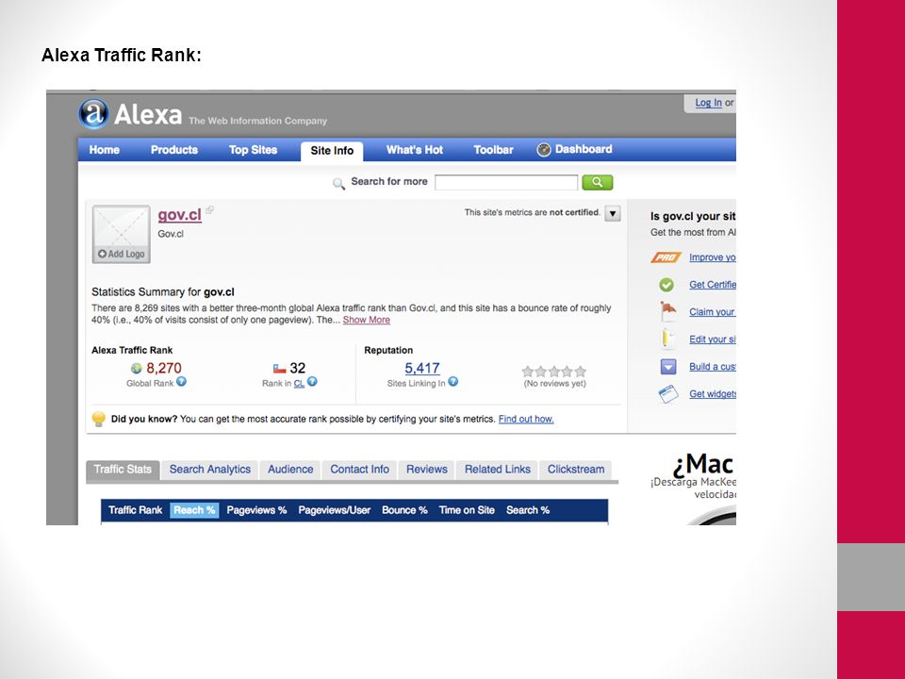905x679 pixels.
Task: Open the Products menu item
Action: pos(174,150)
